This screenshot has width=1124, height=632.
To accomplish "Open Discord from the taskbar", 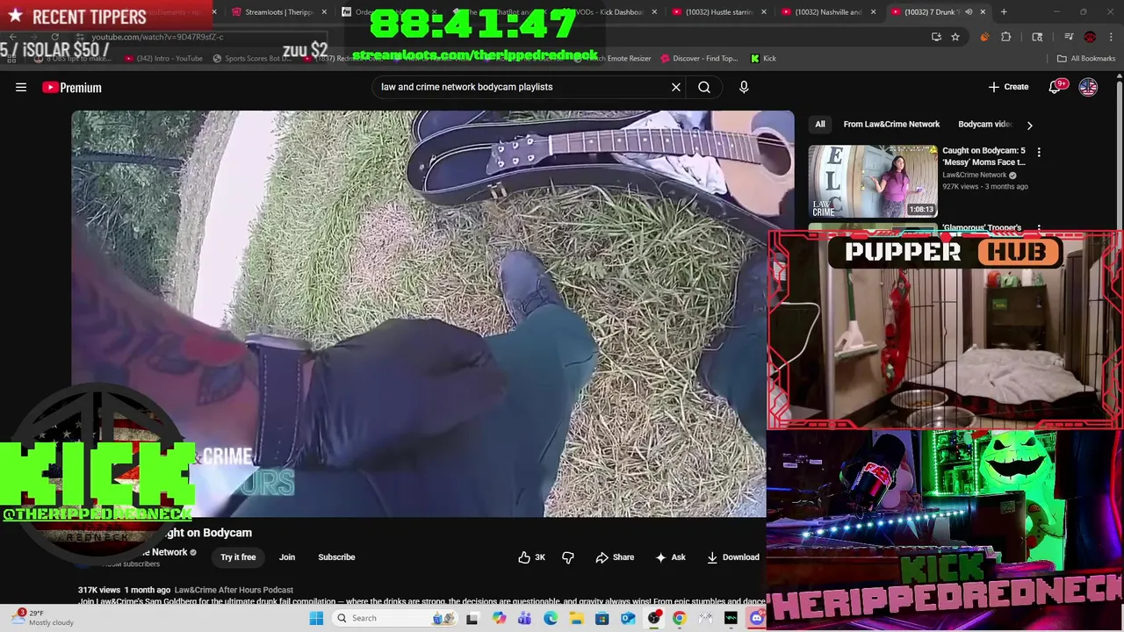I will pyautogui.click(x=757, y=618).
